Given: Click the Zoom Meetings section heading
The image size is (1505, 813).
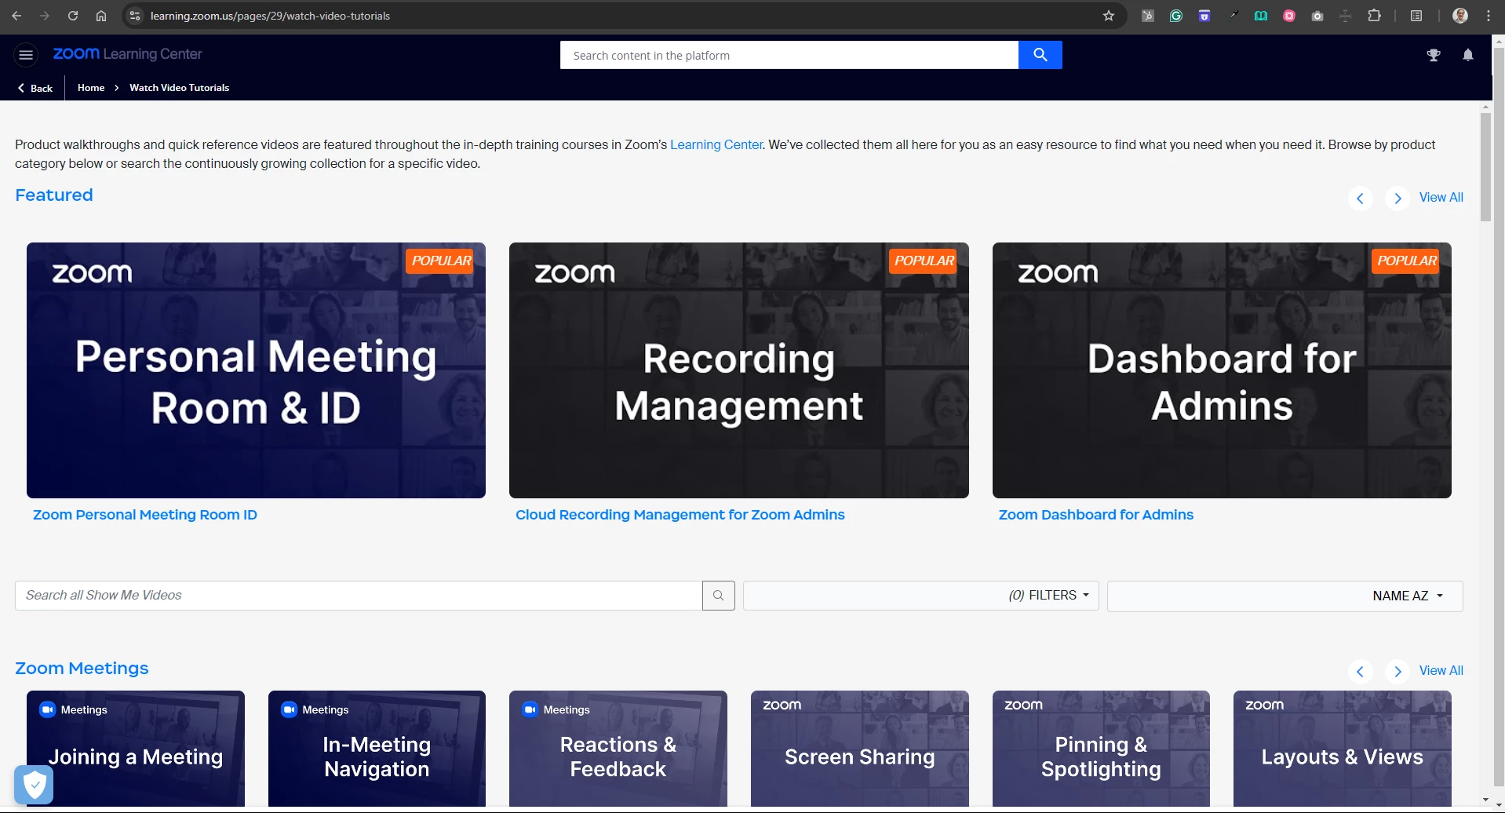Looking at the screenshot, I should [82, 669].
